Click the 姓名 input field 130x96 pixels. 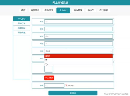pyautogui.click(x=78, y=36)
